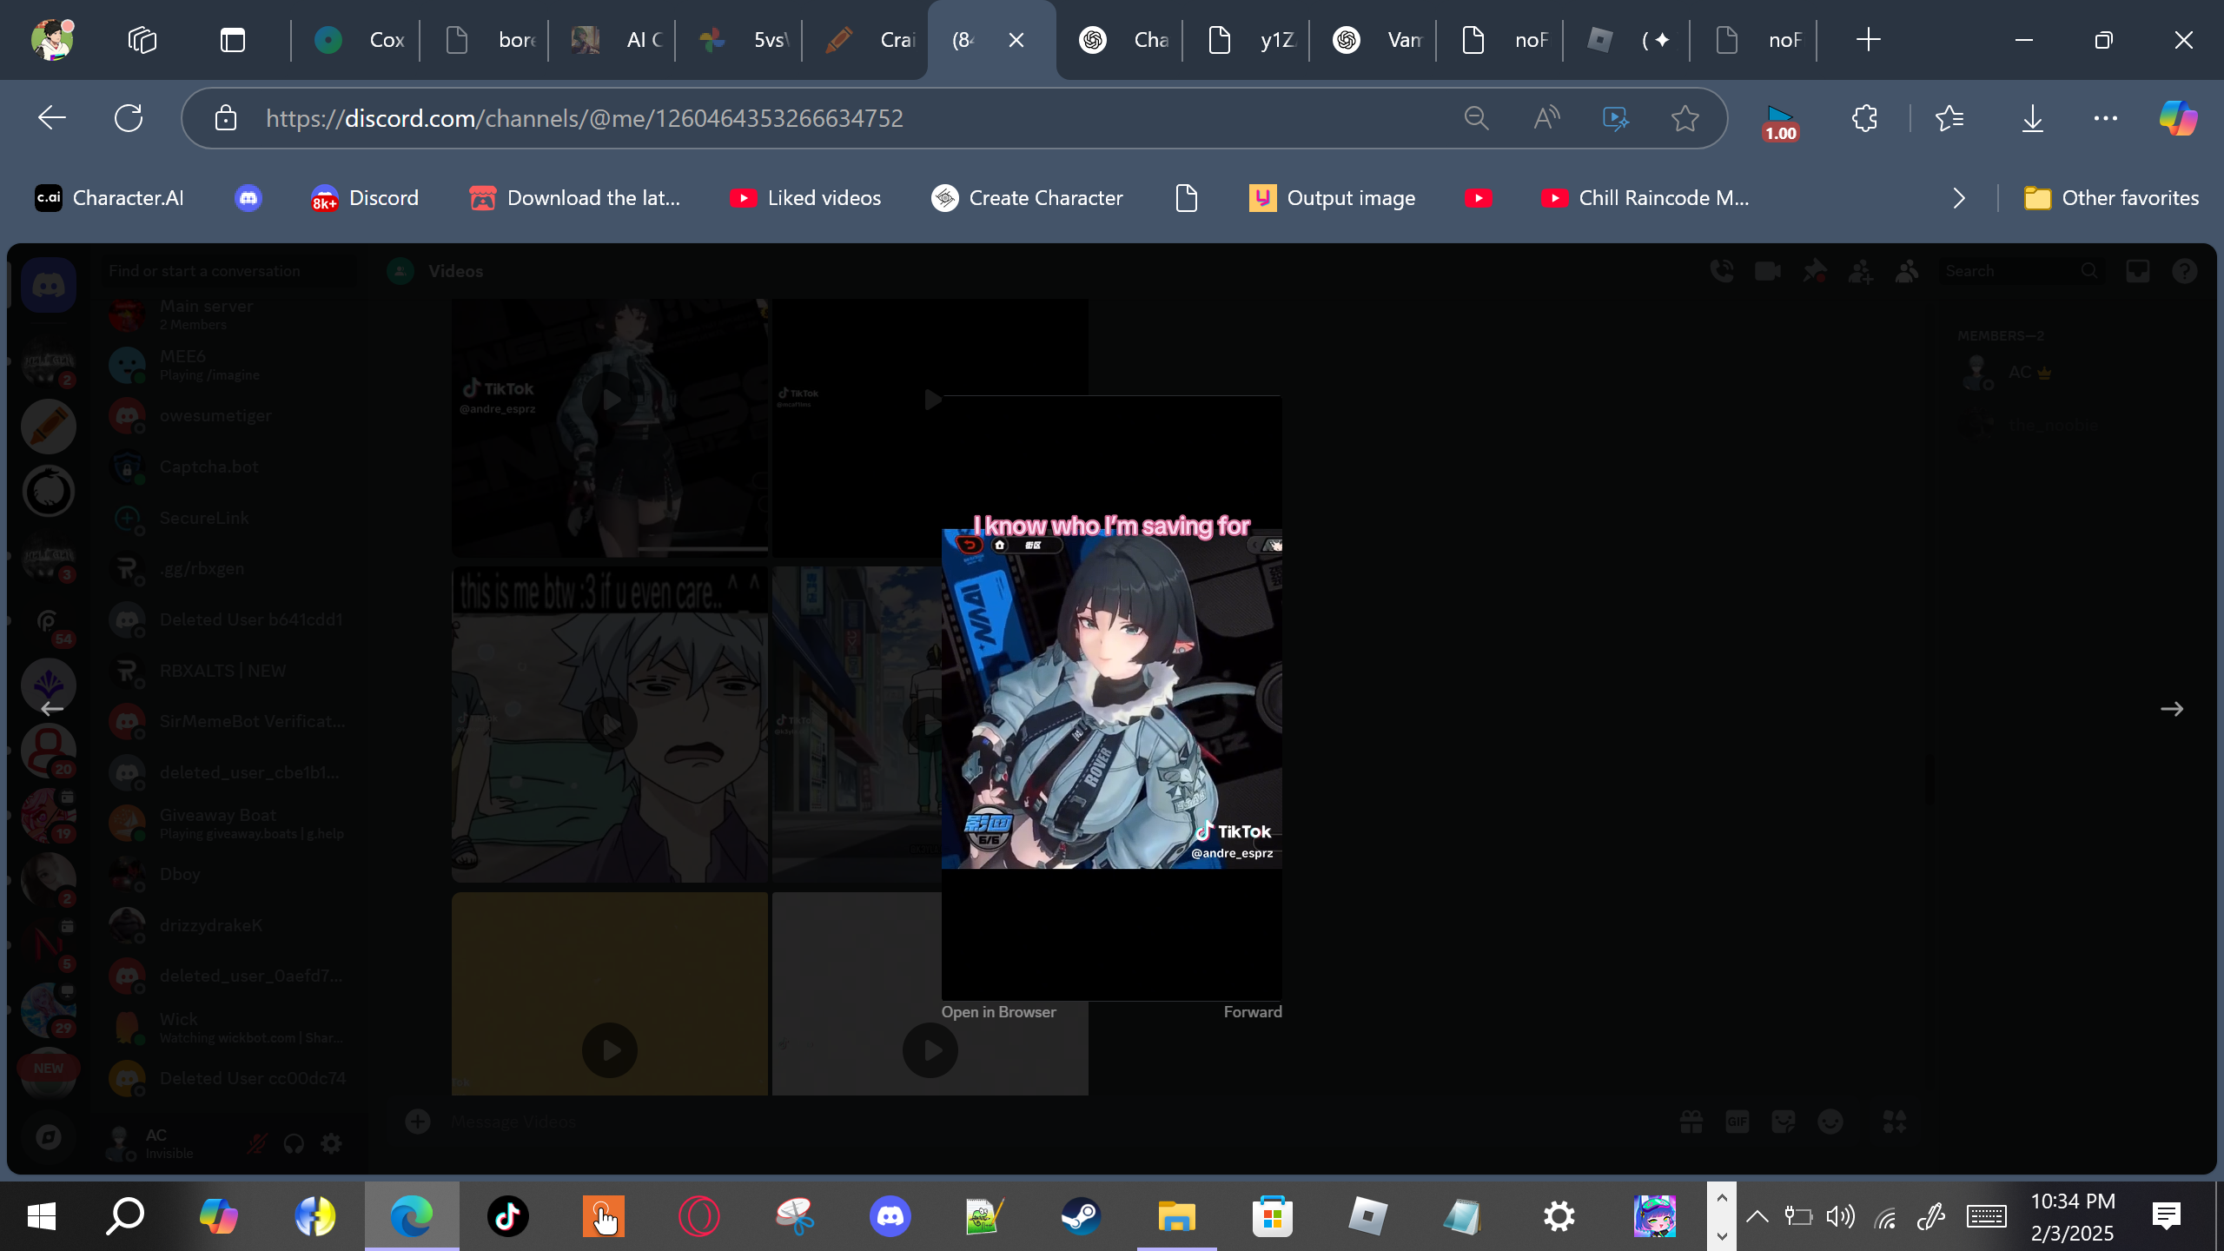Viewport: 2224px width, 1251px height.
Task: Open the Edge profile avatar
Action: click(x=52, y=40)
